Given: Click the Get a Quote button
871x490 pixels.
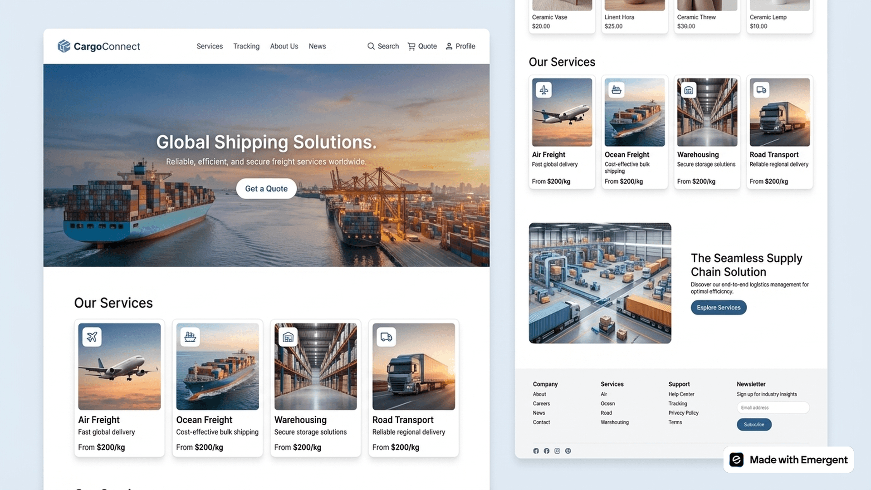Looking at the screenshot, I should coord(266,188).
